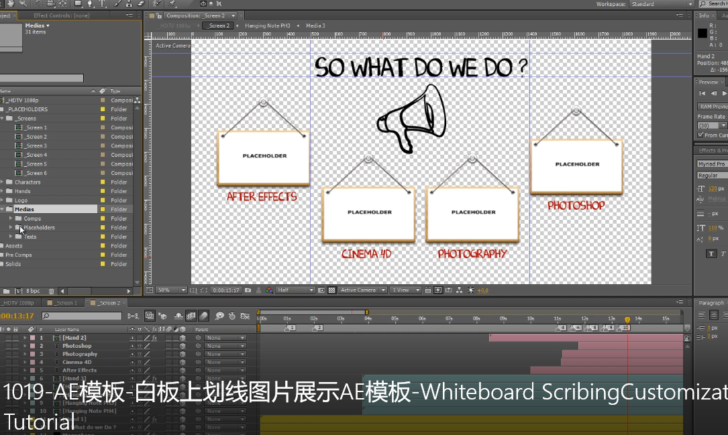Select the Zoom magnifier tool
The width and height of the screenshot is (728, 435).
coord(23,3)
